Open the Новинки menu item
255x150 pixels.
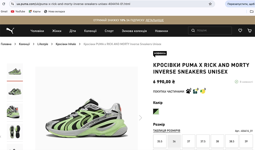click(x=161, y=31)
